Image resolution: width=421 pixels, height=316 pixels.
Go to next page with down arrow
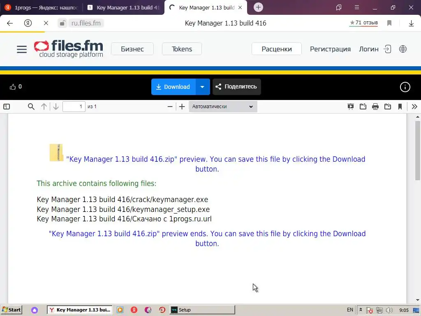pos(56,107)
